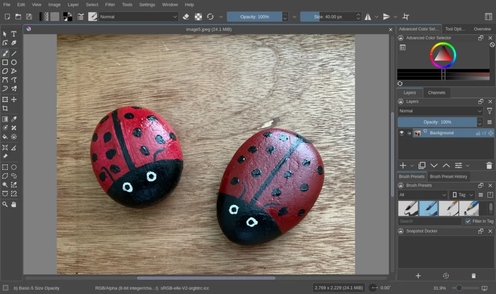Open the brush settings editor

click(80, 17)
